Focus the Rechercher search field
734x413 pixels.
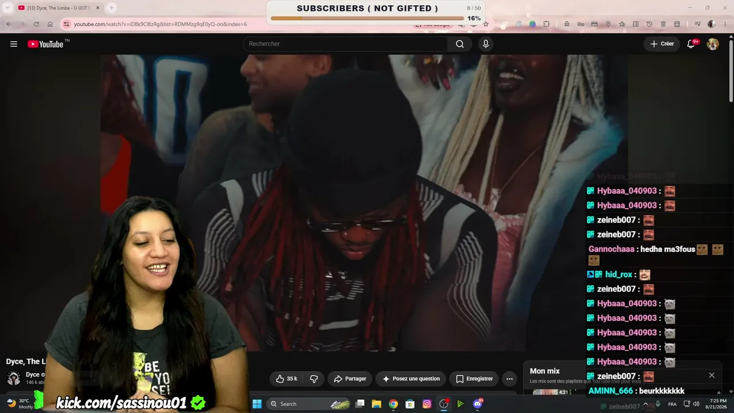tap(346, 44)
